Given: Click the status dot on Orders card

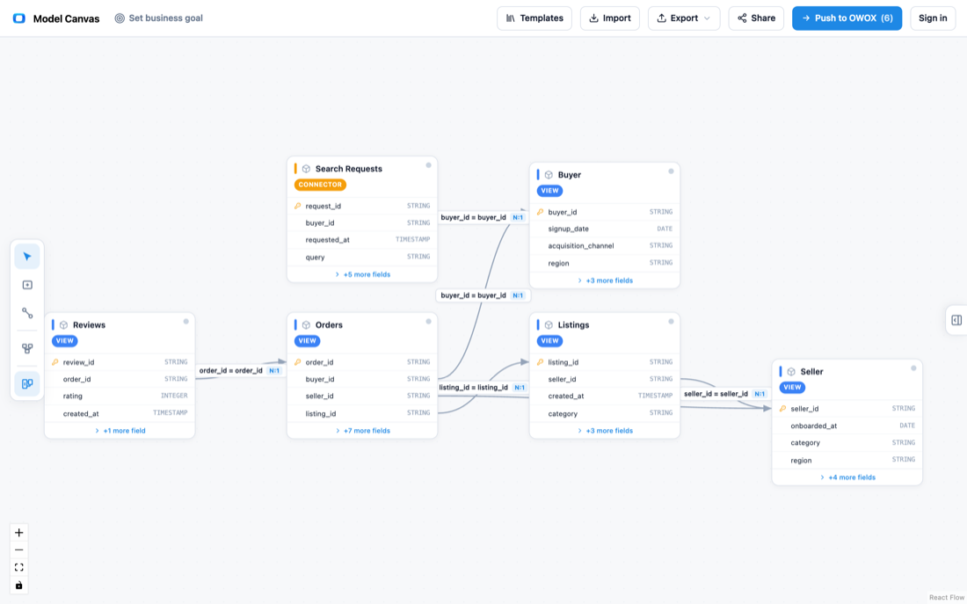Looking at the screenshot, I should [x=429, y=322].
